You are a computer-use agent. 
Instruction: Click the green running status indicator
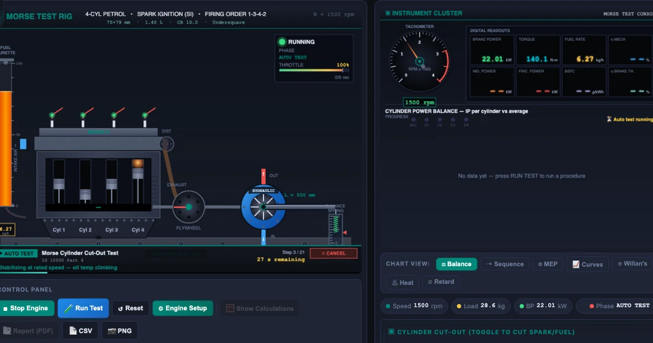click(x=282, y=42)
